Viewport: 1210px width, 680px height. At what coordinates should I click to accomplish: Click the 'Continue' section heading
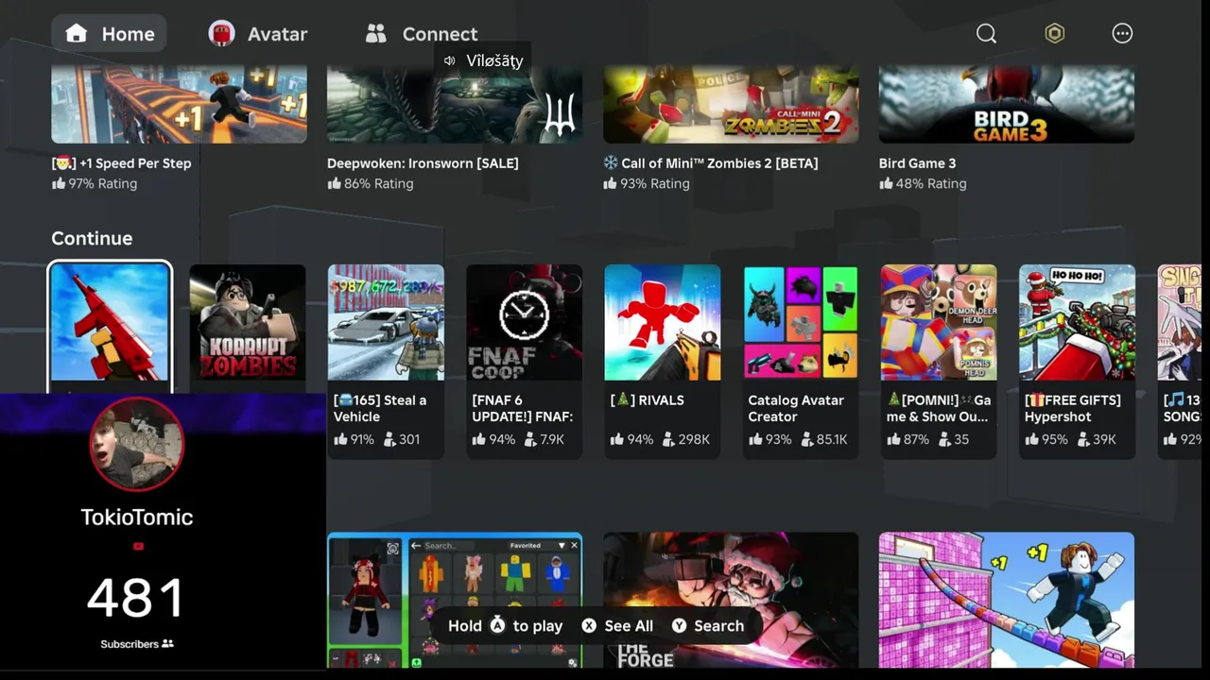click(92, 238)
